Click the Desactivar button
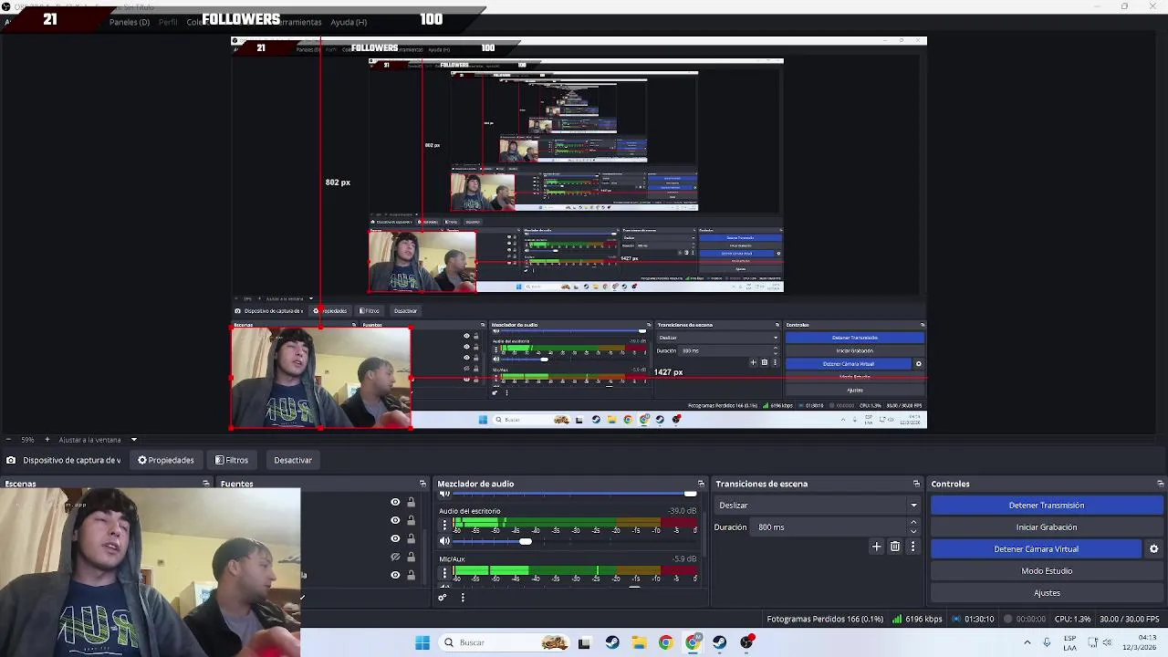Screen dimensions: 1168x657 (293, 460)
